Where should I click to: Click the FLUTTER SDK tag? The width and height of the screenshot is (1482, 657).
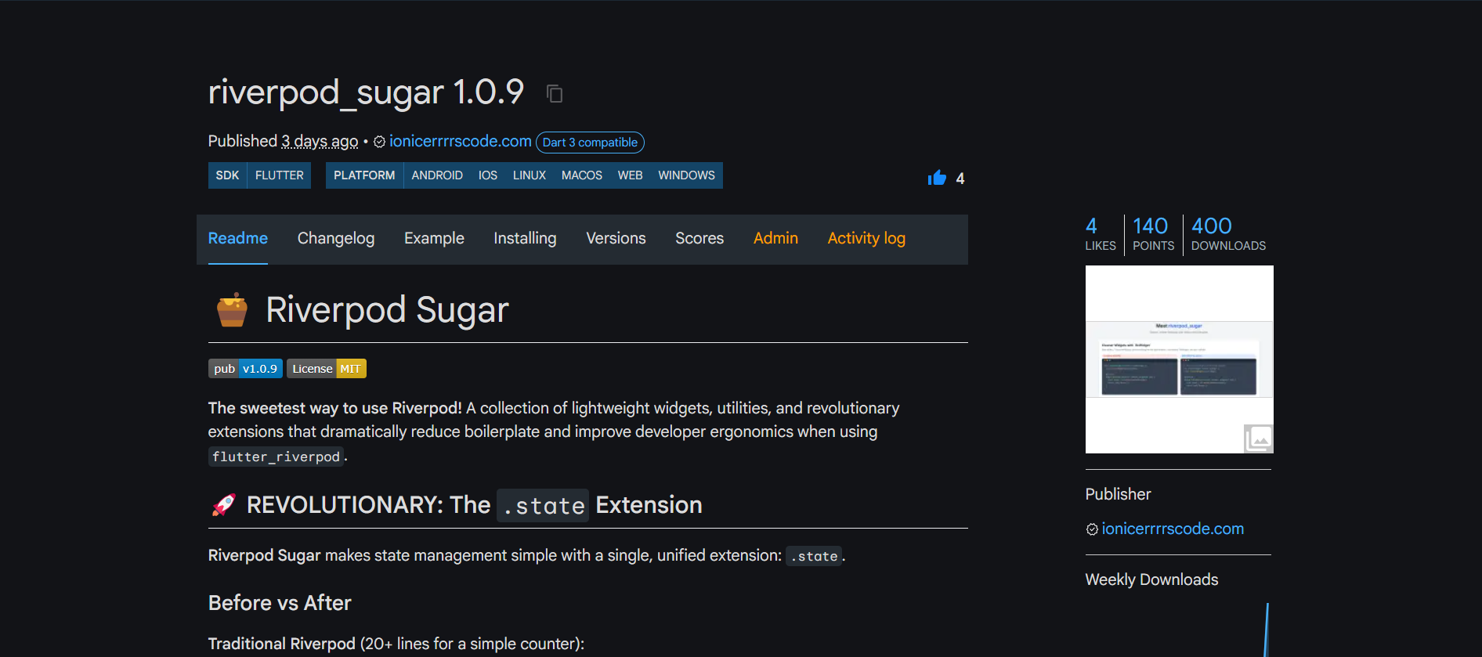point(280,175)
